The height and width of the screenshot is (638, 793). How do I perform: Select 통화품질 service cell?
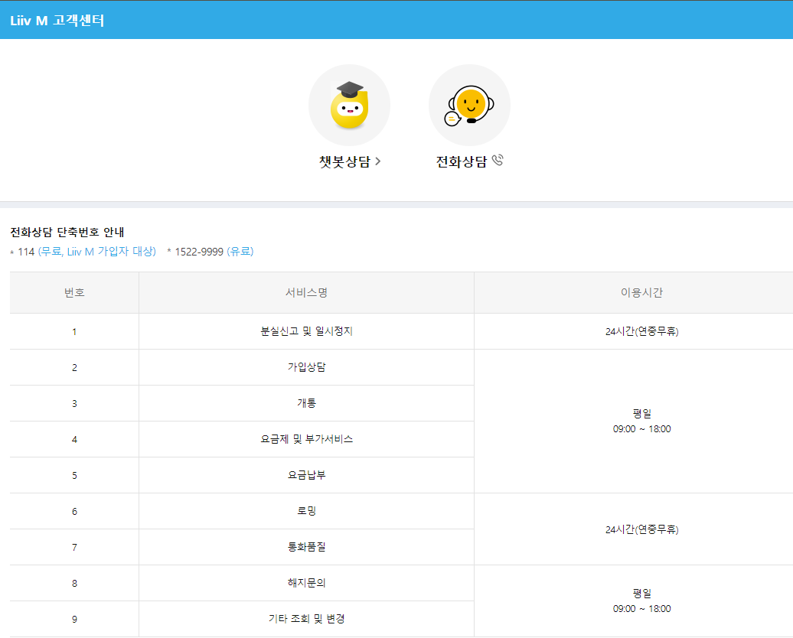(306, 546)
